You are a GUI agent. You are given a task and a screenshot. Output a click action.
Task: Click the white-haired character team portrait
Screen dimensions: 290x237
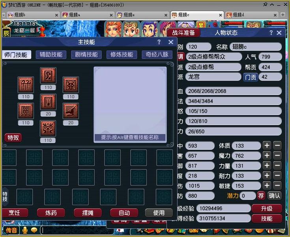point(185,25)
